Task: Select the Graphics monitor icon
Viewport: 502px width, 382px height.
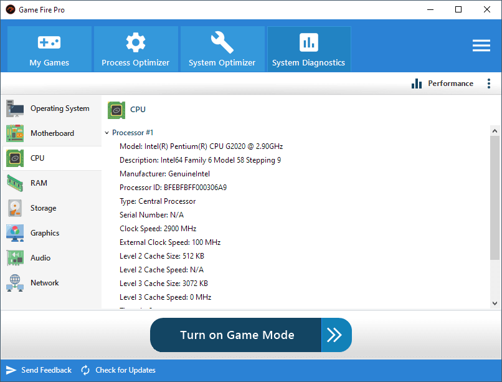Action: 14,232
